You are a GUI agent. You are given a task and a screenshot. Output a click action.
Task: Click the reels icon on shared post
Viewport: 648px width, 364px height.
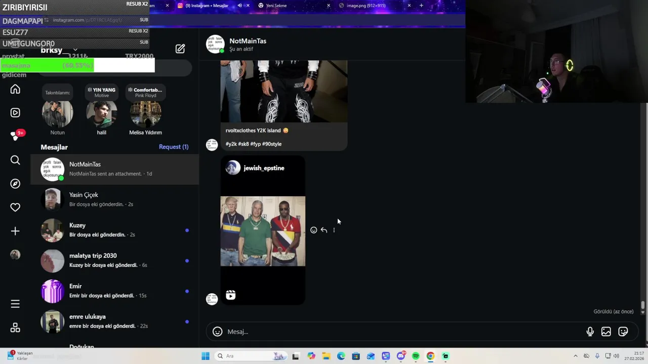tap(230, 295)
